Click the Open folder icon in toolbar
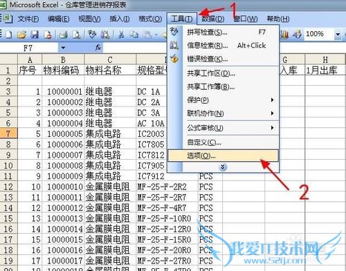 pos(22,35)
